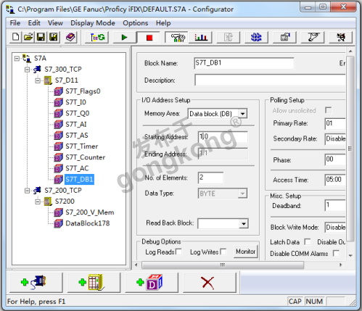Viewport: 362px width, 311px height.
Task: Click the New file toolbar icon
Action: coord(16,37)
